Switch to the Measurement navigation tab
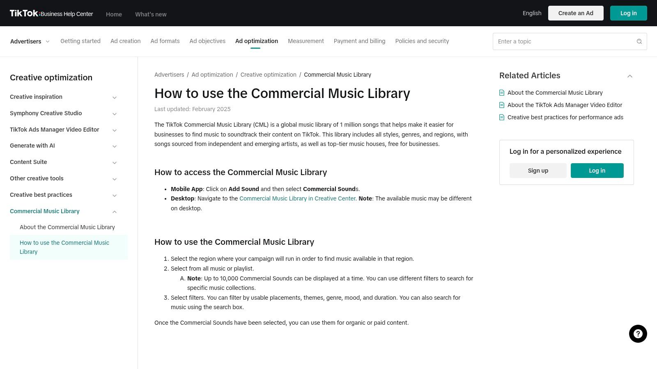This screenshot has width=657, height=369. coord(306,41)
